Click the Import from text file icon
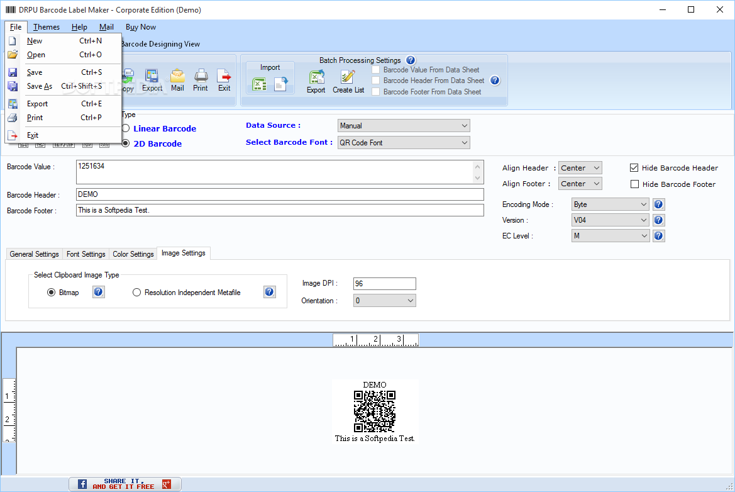 [281, 84]
